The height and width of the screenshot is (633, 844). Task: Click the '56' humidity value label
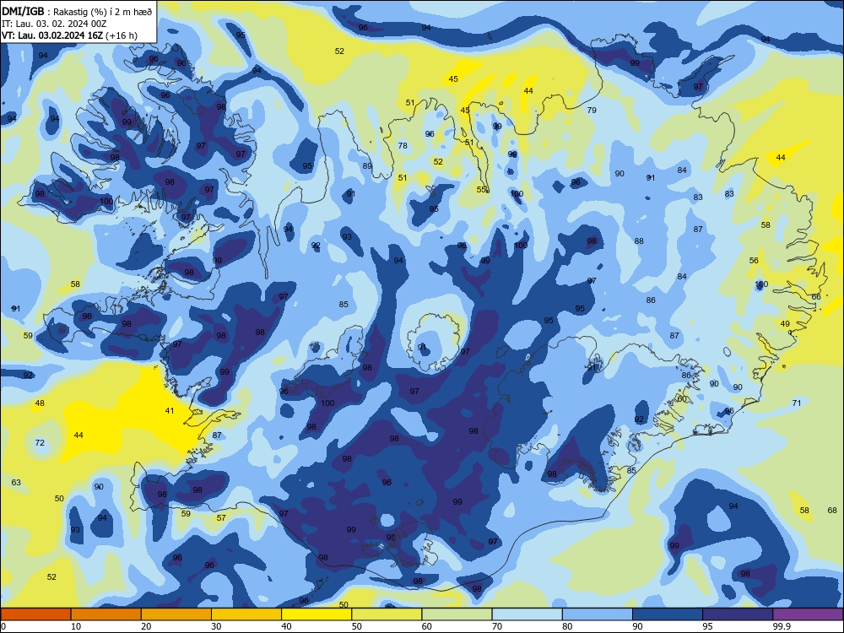(754, 261)
